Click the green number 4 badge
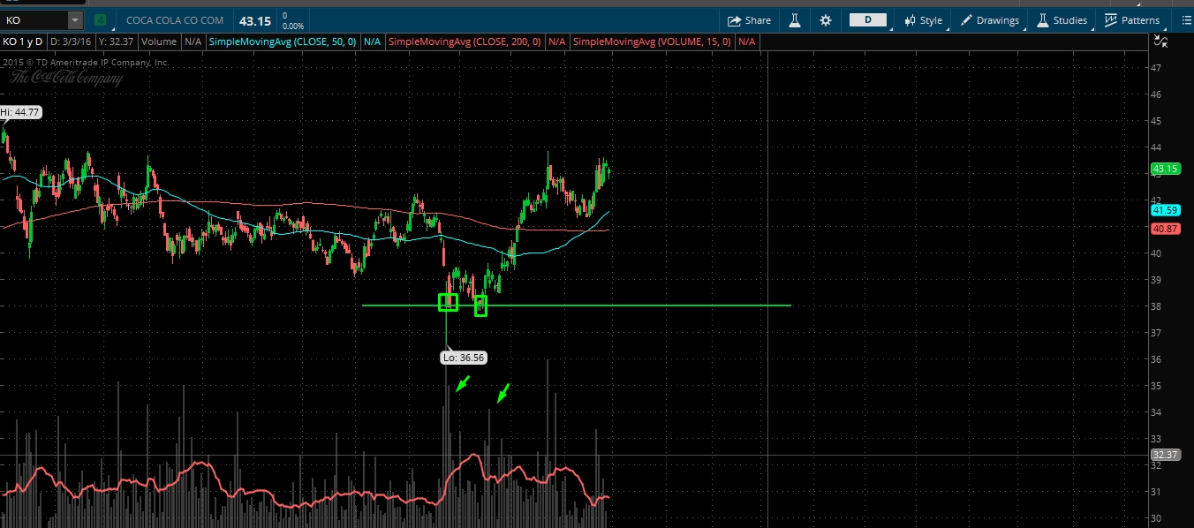1194x528 pixels. pos(101,20)
